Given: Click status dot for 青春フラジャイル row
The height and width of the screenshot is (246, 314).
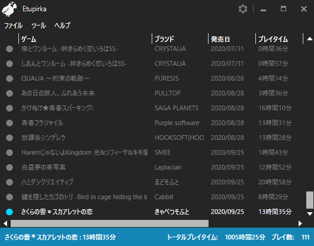Looking at the screenshot, I should [x=9, y=123].
